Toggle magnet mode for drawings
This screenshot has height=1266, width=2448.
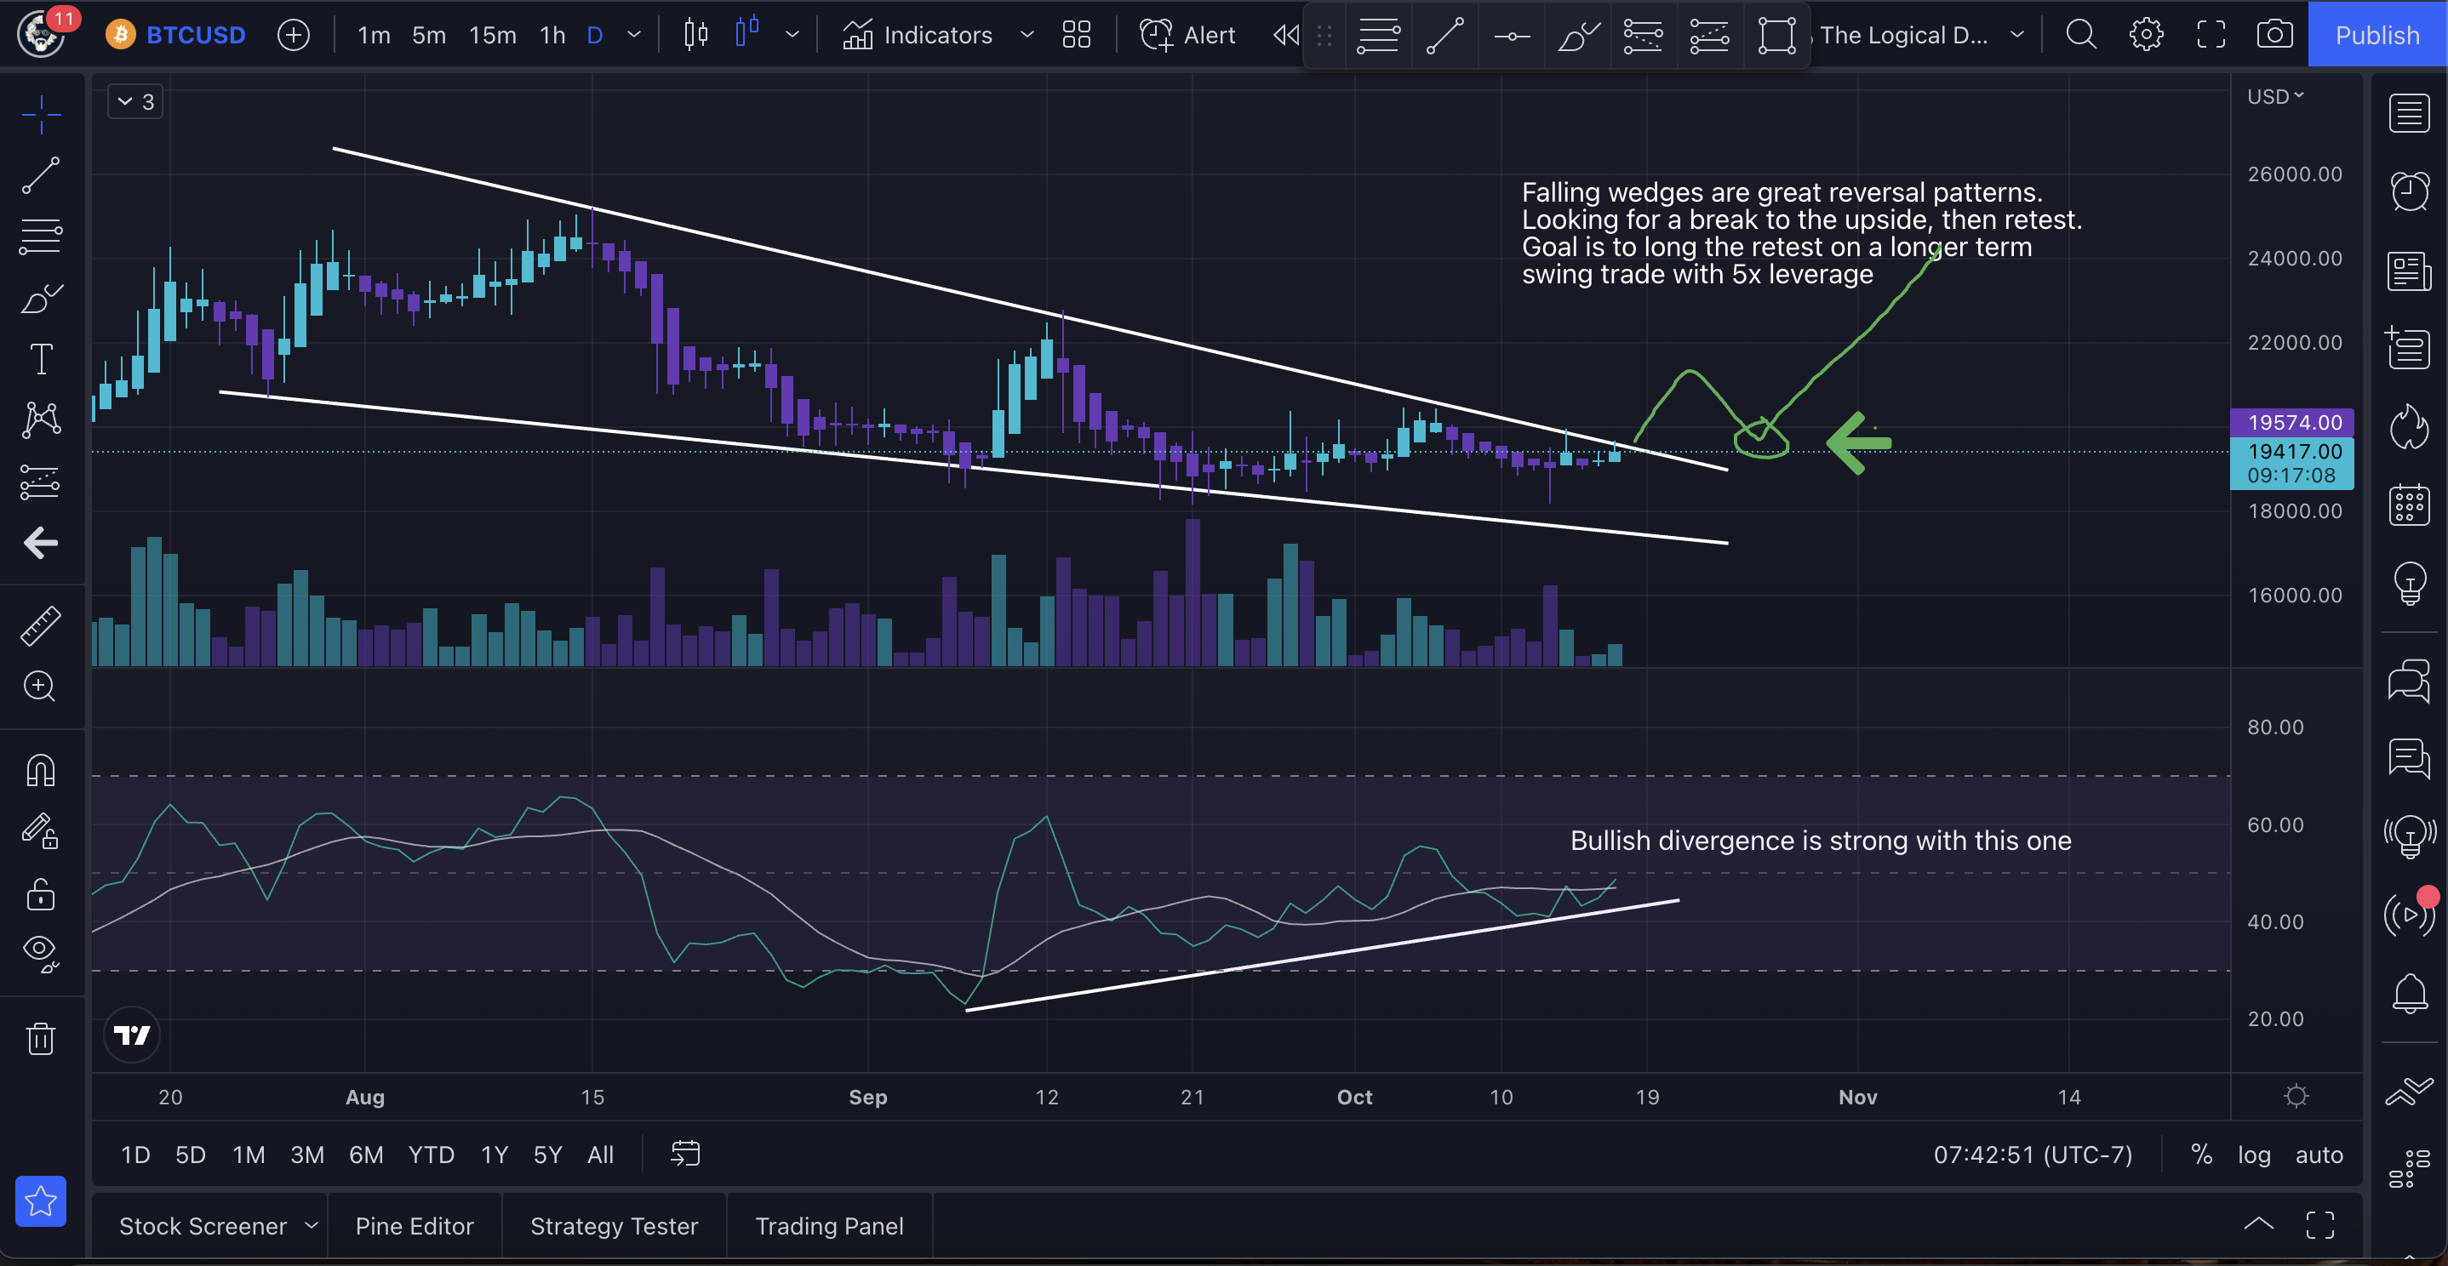41,769
